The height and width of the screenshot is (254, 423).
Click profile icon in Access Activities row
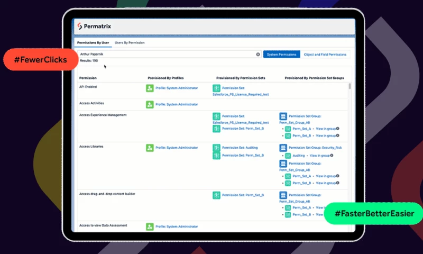(x=150, y=104)
